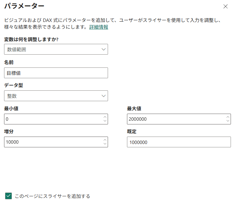Click the 既定 field showing 1000000
The image size is (235, 203).
pos(179,142)
